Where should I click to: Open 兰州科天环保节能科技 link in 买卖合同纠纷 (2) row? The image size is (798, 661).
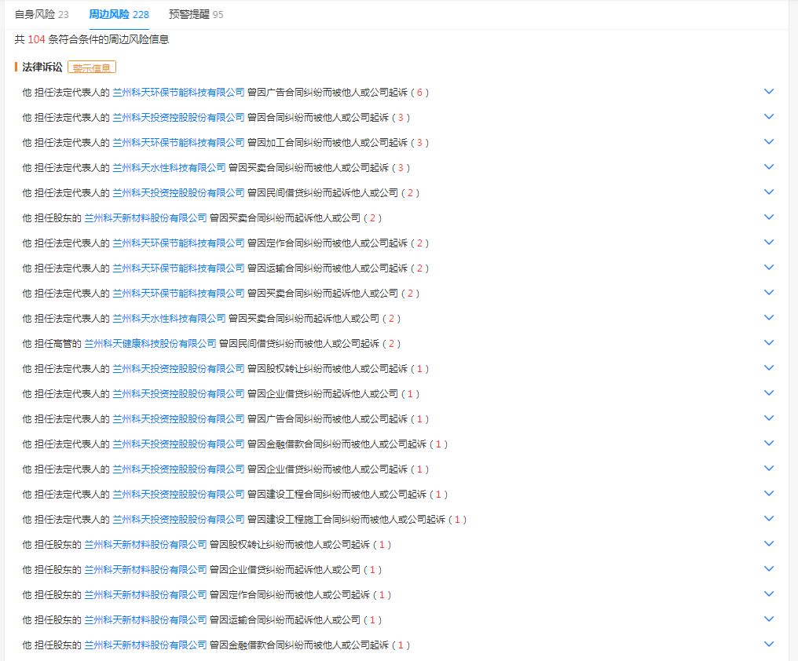coord(178,293)
